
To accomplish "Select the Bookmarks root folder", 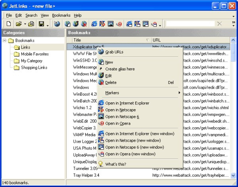I will point(25,40).
